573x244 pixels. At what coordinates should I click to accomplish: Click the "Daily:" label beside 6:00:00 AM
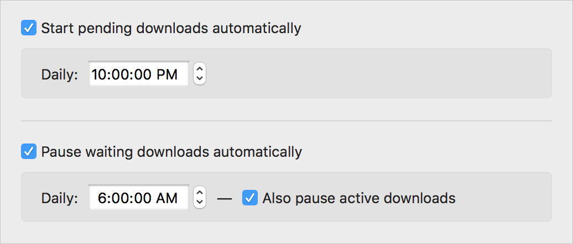click(60, 198)
